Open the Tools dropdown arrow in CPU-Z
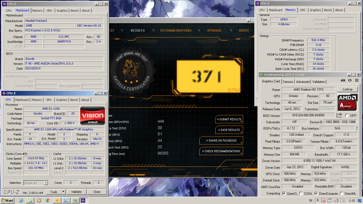The image size is (363, 204). pos(63,192)
